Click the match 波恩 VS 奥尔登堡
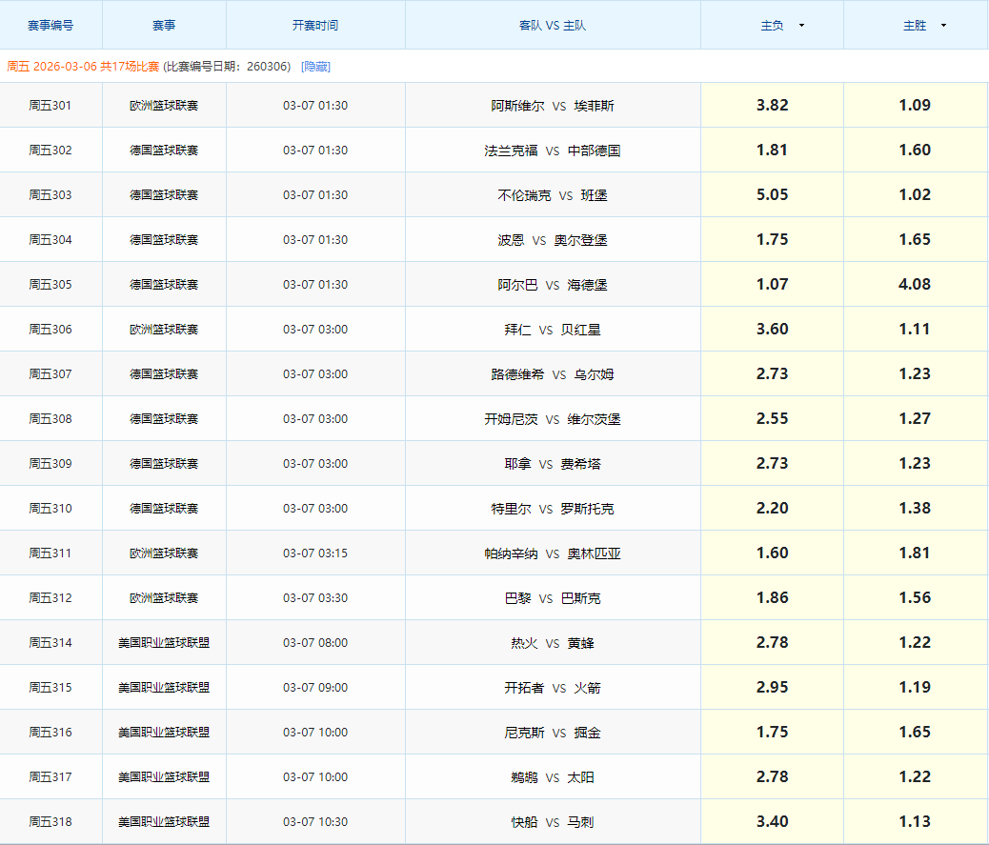Image resolution: width=989 pixels, height=845 pixels. pos(553,240)
